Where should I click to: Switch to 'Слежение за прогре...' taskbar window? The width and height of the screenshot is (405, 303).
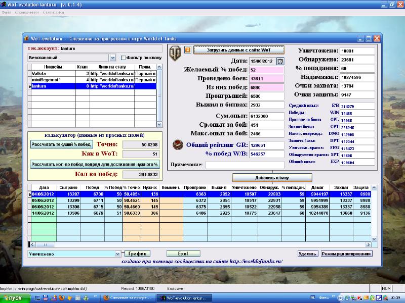point(128,298)
